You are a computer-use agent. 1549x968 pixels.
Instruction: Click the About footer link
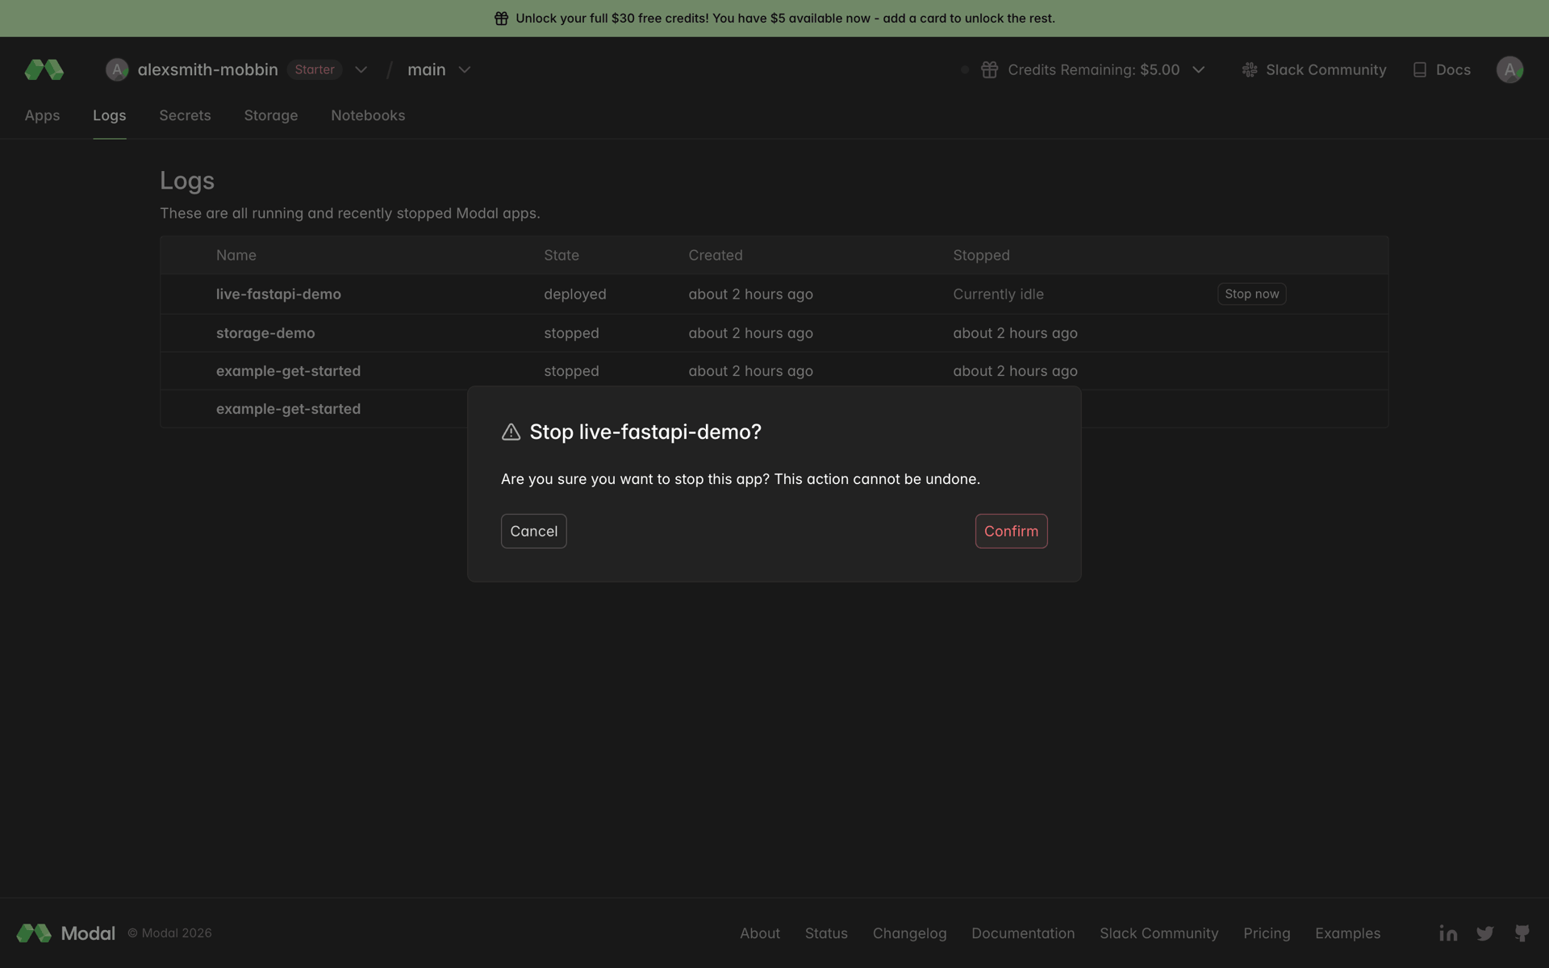pyautogui.click(x=760, y=933)
